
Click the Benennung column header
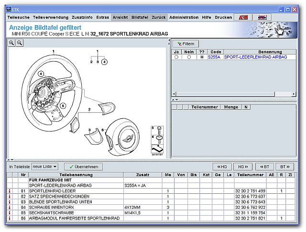point(270,52)
